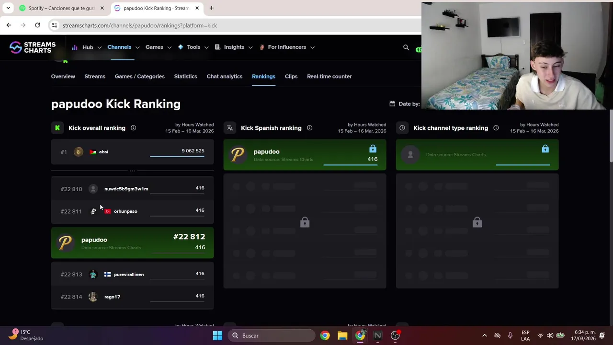Show info for Kick overall ranking

tap(133, 128)
